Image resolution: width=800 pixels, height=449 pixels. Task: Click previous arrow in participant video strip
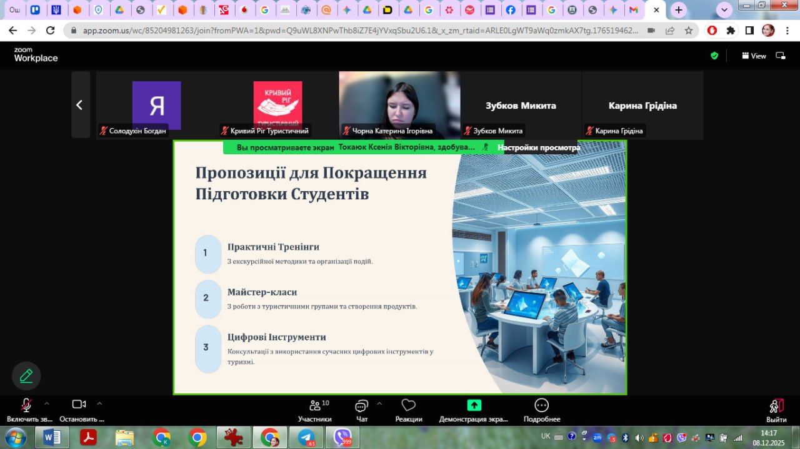[x=80, y=105]
